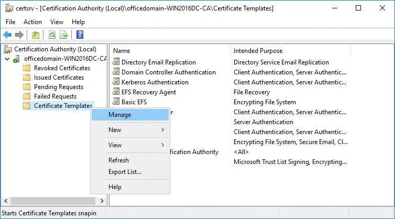
Task: Open the Pending Requests folder
Action: [x=58, y=87]
